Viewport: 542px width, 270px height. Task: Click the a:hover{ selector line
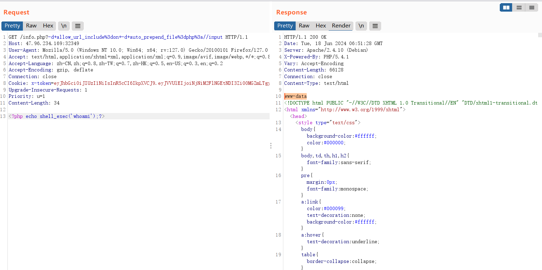[312, 235]
